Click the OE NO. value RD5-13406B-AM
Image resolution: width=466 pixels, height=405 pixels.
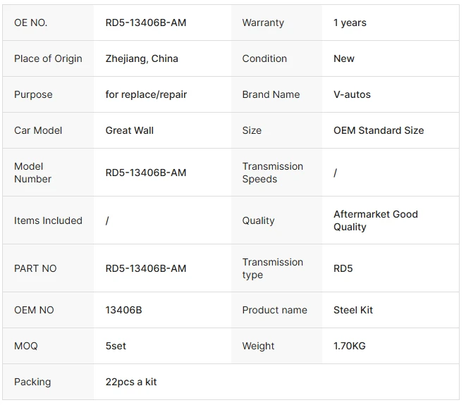[146, 23]
